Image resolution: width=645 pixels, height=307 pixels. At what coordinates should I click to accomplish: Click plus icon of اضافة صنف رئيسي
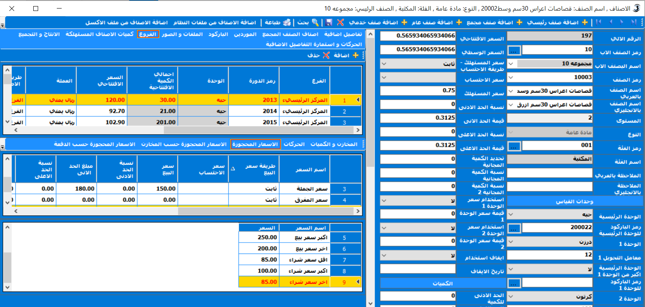click(585, 22)
